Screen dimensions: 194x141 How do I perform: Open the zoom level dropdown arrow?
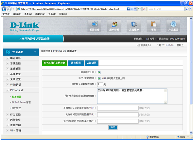click(x=188, y=137)
